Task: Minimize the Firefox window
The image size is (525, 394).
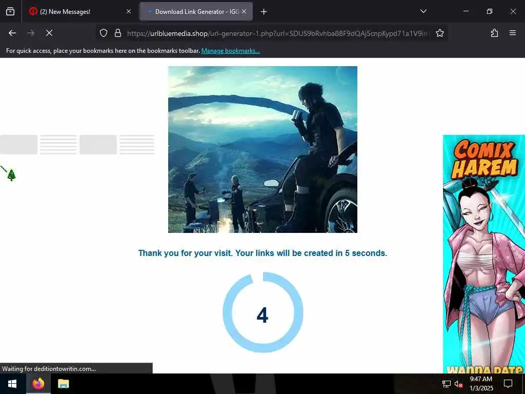Action: click(466, 11)
